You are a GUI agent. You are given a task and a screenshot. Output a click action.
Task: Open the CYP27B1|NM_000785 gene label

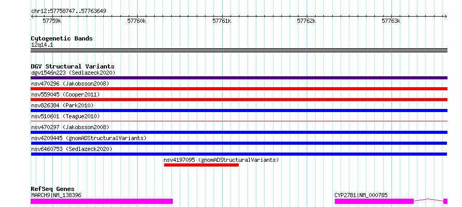361,195
